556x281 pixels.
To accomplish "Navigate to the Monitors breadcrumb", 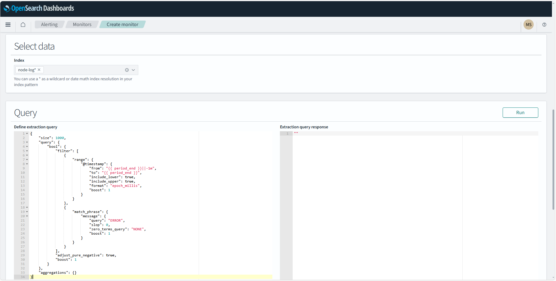I will (x=82, y=25).
